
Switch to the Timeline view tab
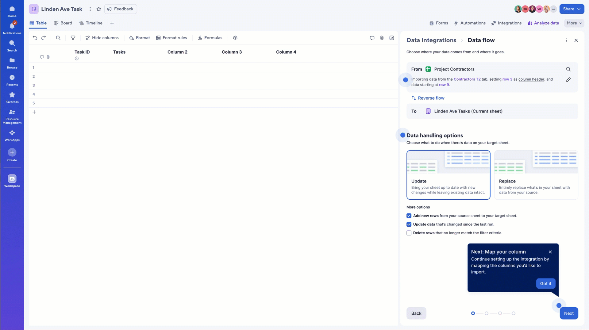tap(91, 23)
